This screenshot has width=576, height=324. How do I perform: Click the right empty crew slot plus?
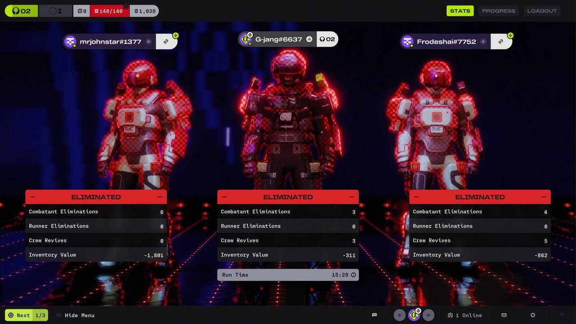428,315
